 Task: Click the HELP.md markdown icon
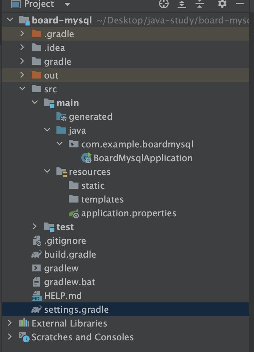(x=36, y=296)
